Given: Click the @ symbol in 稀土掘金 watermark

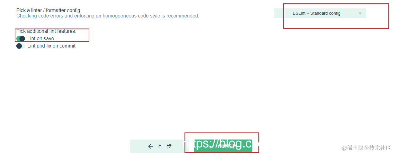Looking at the screenshot, I should click(x=344, y=148).
